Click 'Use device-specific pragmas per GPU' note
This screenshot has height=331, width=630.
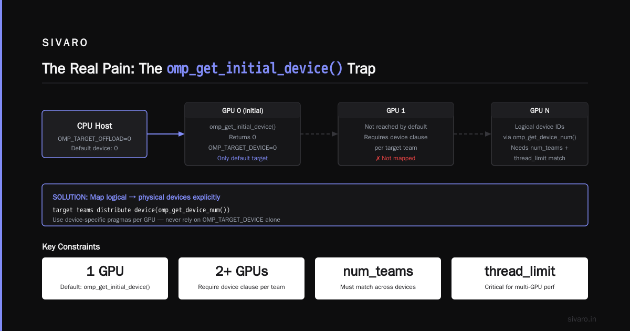[166, 220]
